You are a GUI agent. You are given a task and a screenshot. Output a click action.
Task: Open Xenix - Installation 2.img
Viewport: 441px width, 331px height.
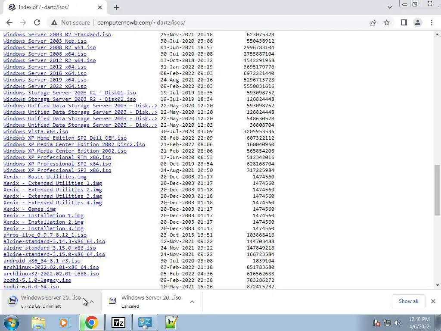(x=43, y=222)
